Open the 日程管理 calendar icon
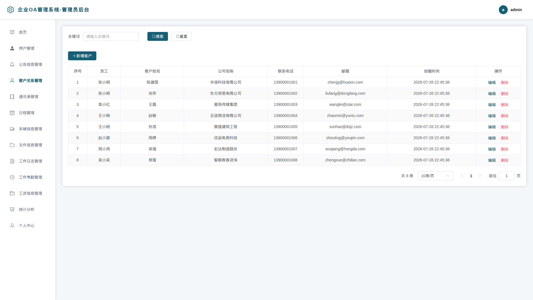This screenshot has width=533, height=300. [x=12, y=113]
